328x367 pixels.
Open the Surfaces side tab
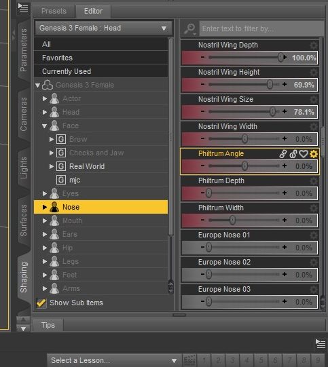point(23,220)
